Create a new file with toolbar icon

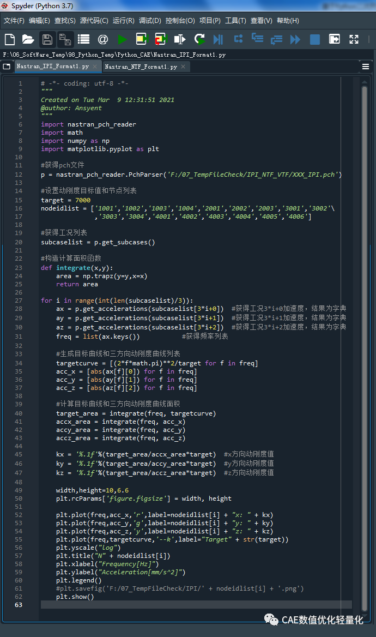click(10, 39)
